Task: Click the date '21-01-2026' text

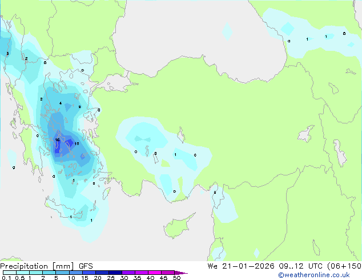Action: (x=248, y=266)
